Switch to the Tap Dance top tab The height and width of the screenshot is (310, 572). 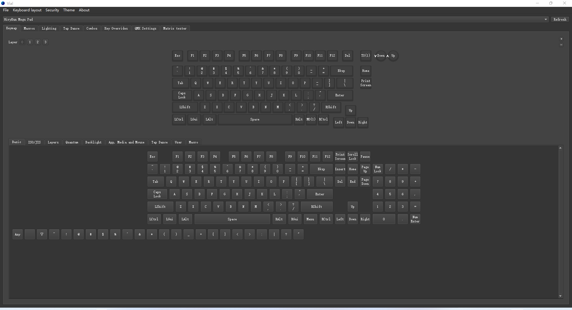click(71, 28)
